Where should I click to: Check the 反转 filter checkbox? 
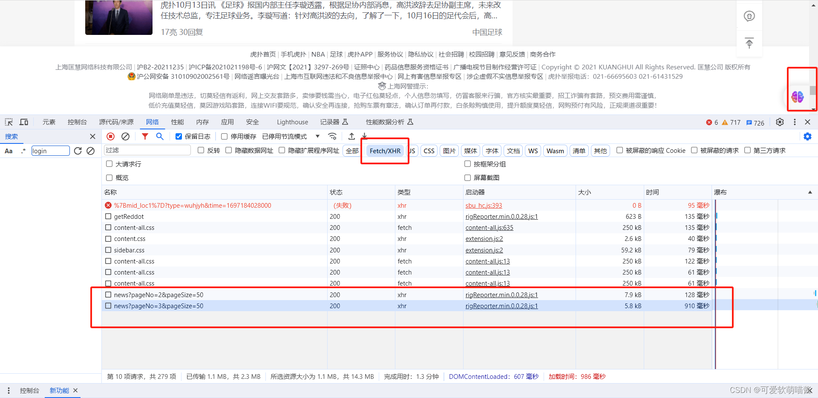pyautogui.click(x=201, y=150)
